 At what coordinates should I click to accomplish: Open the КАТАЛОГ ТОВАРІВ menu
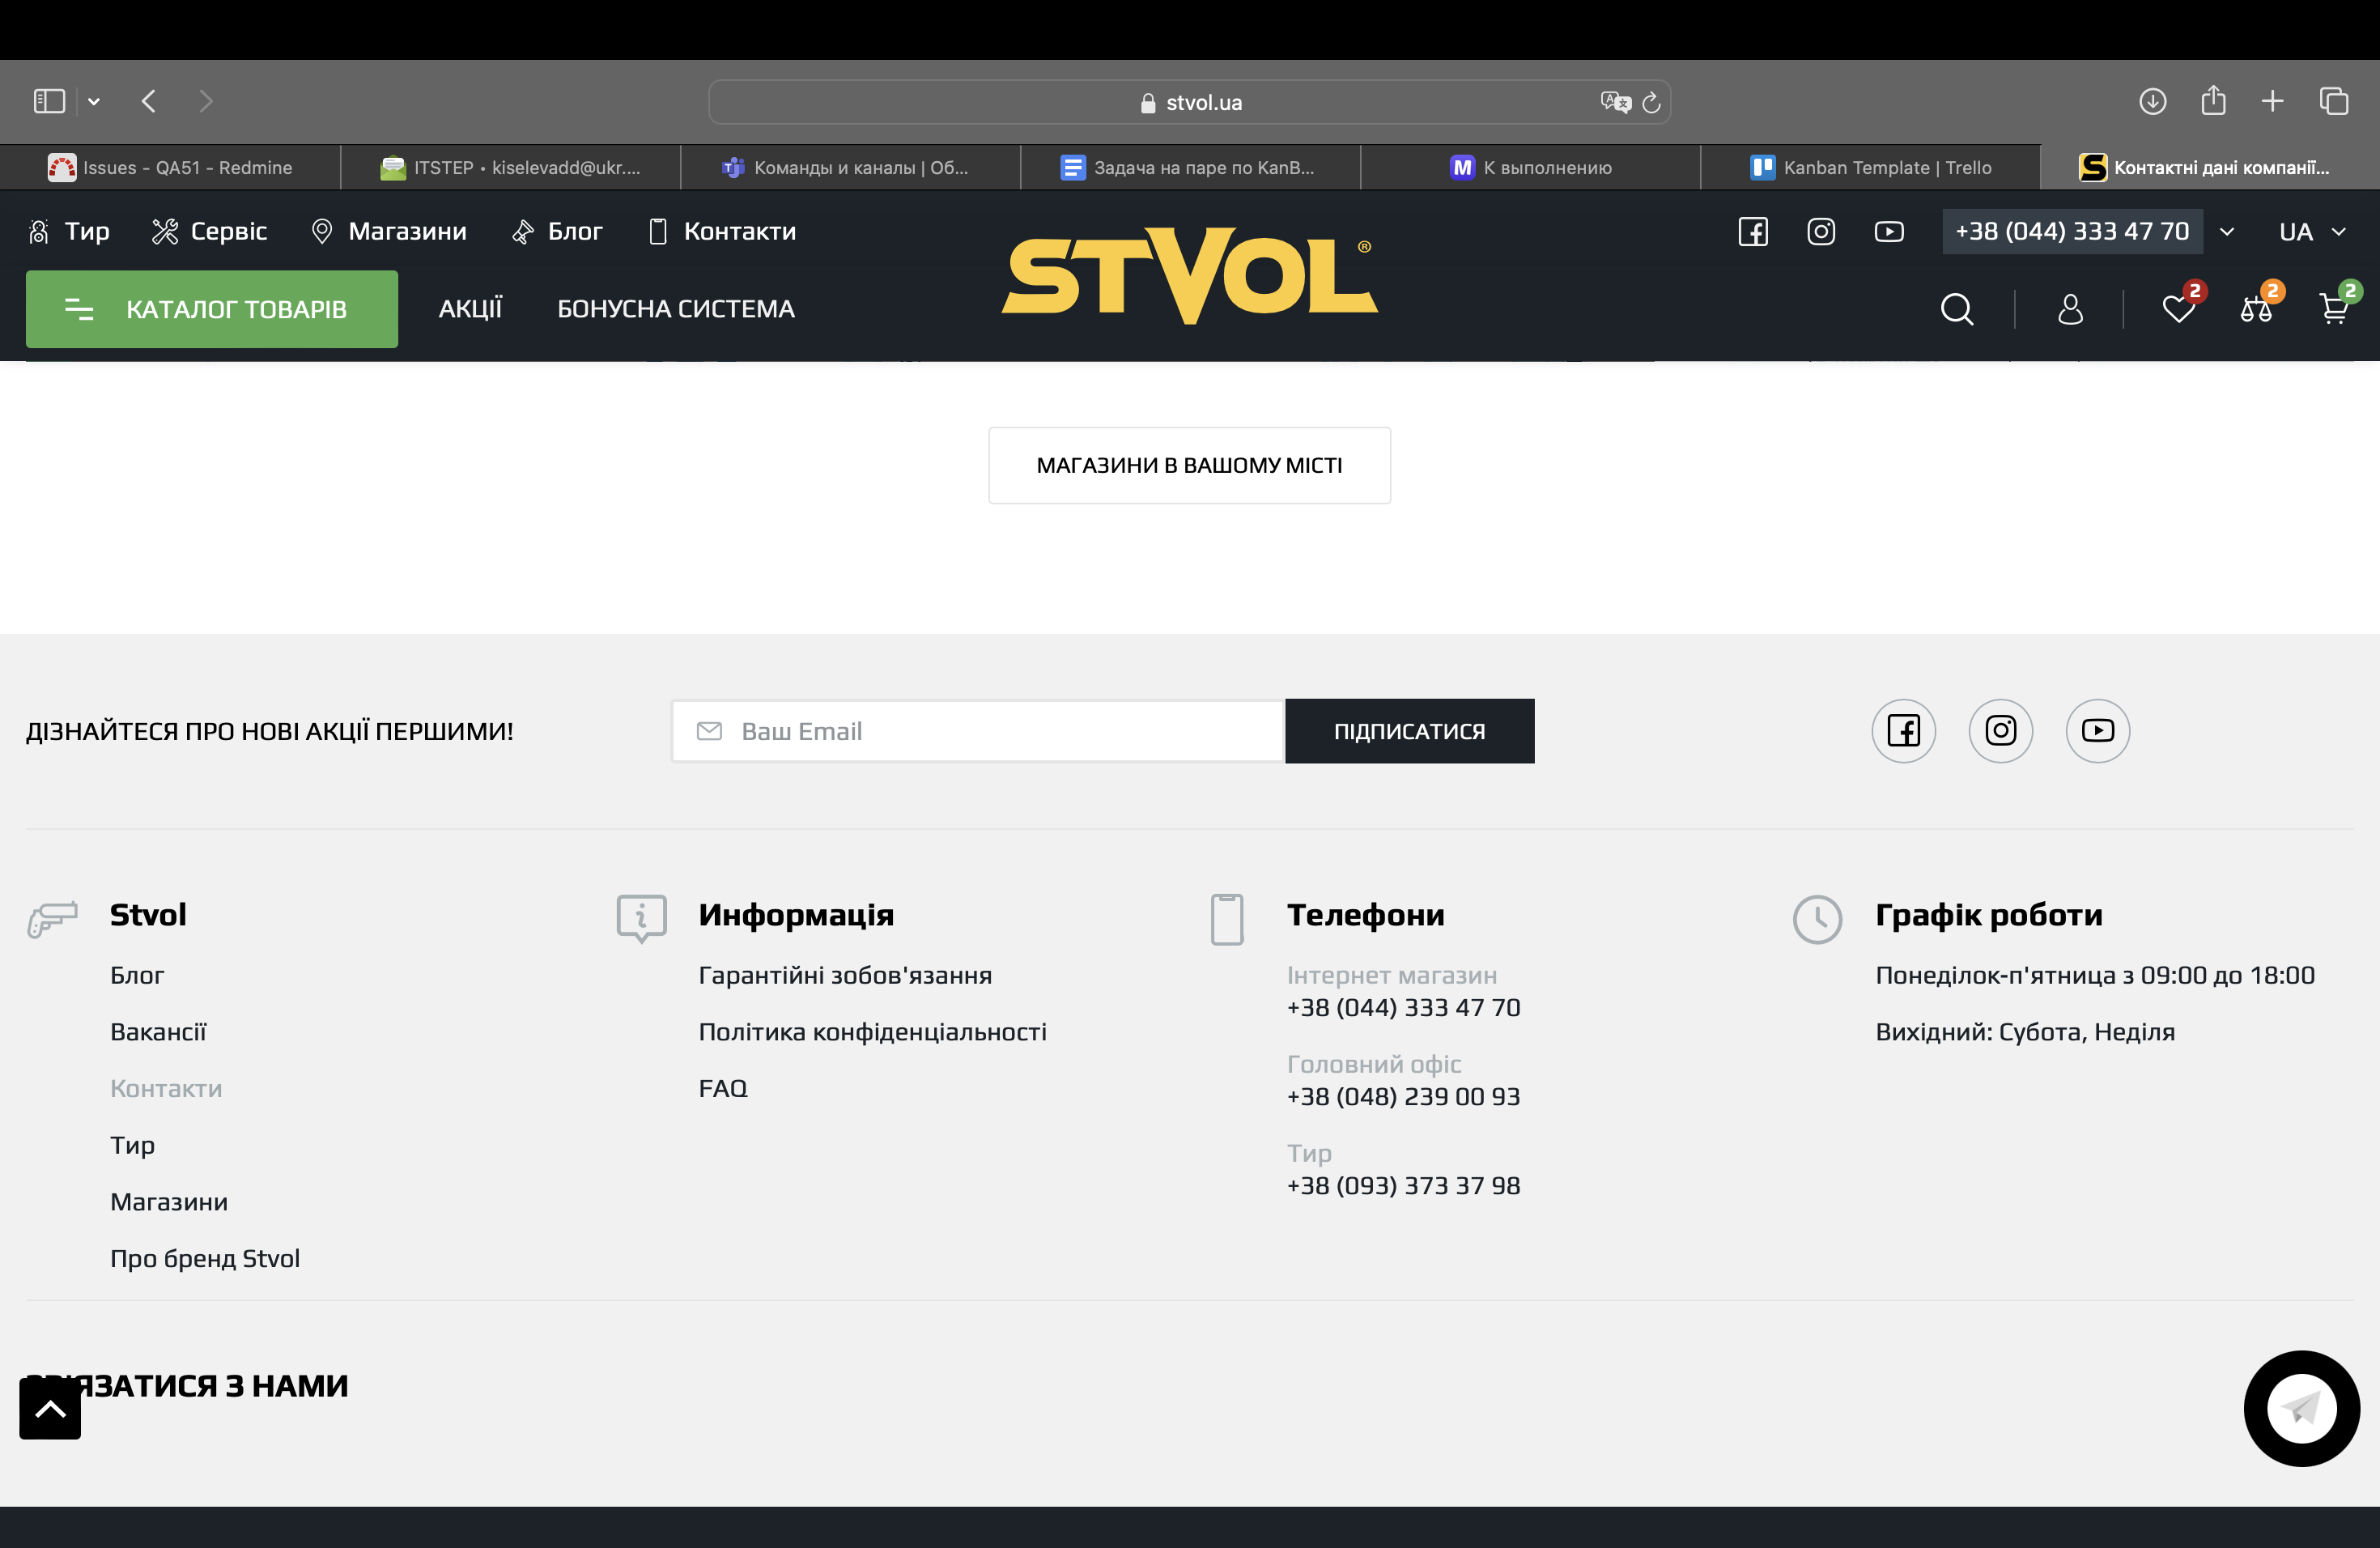tap(211, 309)
